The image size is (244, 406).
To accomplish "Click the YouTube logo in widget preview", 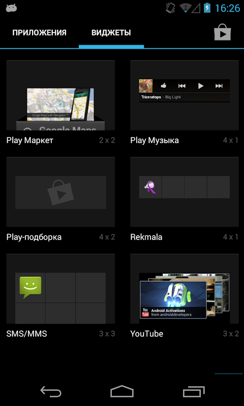I will (145, 312).
